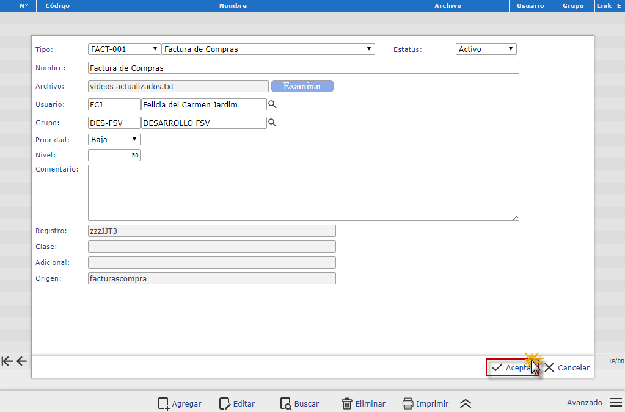Click the Agregar toolbar button
The width and height of the screenshot is (625, 412).
[x=180, y=403]
